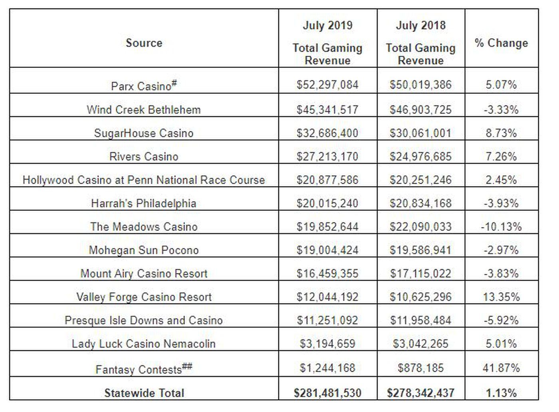This screenshot has width=559, height=412.
Task: Click Lady Luck Casino Nemacolin's $3,042,265 value
Action: point(420,344)
